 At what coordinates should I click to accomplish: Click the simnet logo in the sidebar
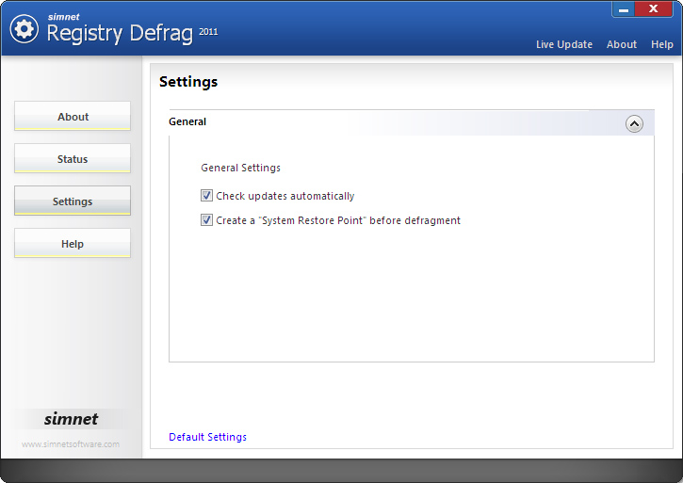pyautogui.click(x=71, y=419)
